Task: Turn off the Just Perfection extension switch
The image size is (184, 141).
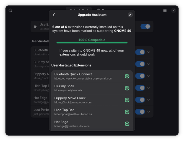Action: coord(140,112)
